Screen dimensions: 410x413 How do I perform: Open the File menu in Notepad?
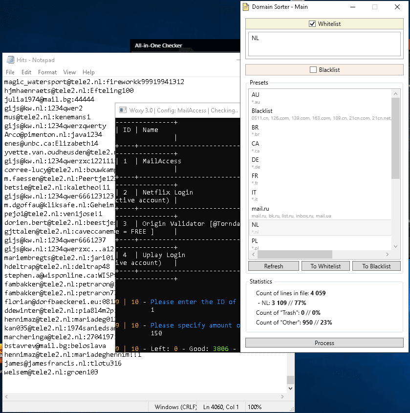point(10,72)
